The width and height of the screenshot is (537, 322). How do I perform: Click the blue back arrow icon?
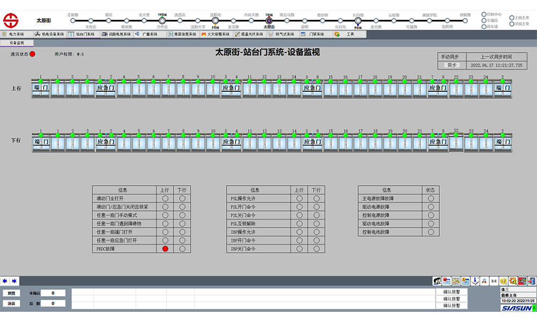click(x=5, y=281)
